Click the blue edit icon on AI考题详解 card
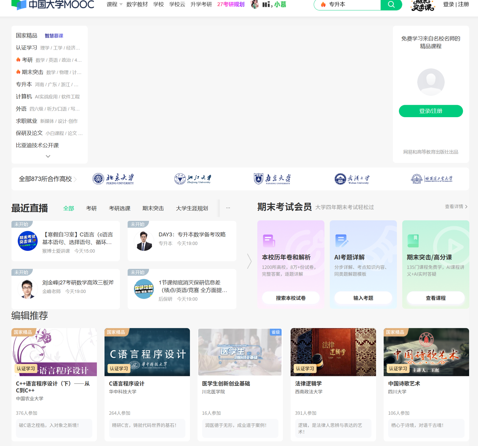Screen dimensions: 478x446 pyautogui.click(x=342, y=241)
